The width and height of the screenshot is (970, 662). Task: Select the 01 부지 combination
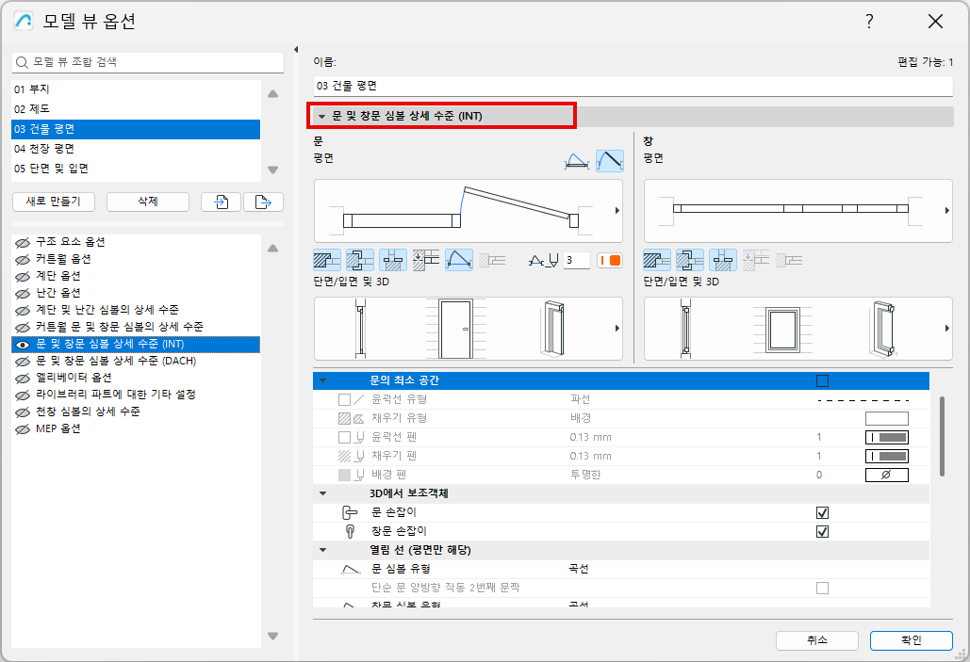click(136, 89)
